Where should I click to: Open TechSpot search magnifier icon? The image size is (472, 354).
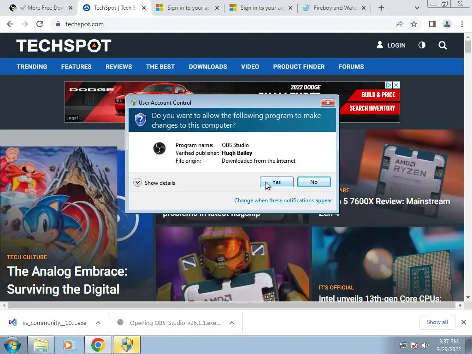point(442,45)
